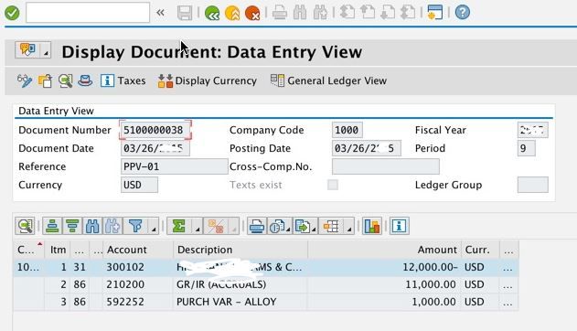Go to Previous Page icon
577x331 pixels.
(368, 13)
